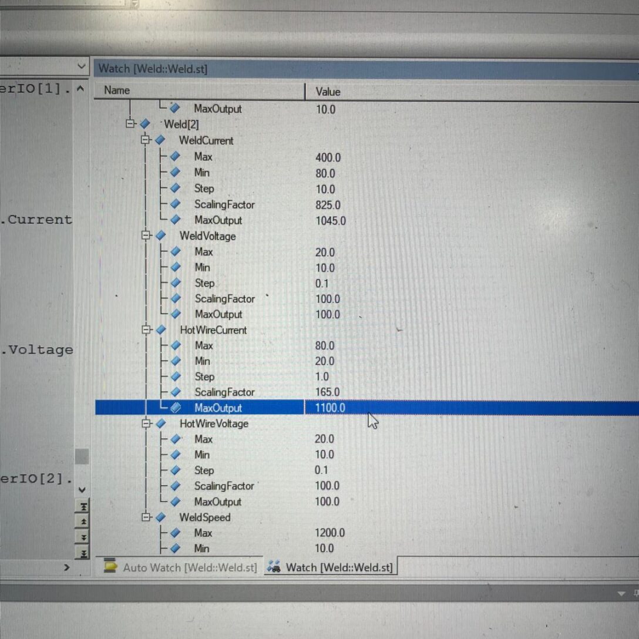The width and height of the screenshot is (639, 639).
Task: Select the WeldSpeed Max row
Action: [x=366, y=533]
